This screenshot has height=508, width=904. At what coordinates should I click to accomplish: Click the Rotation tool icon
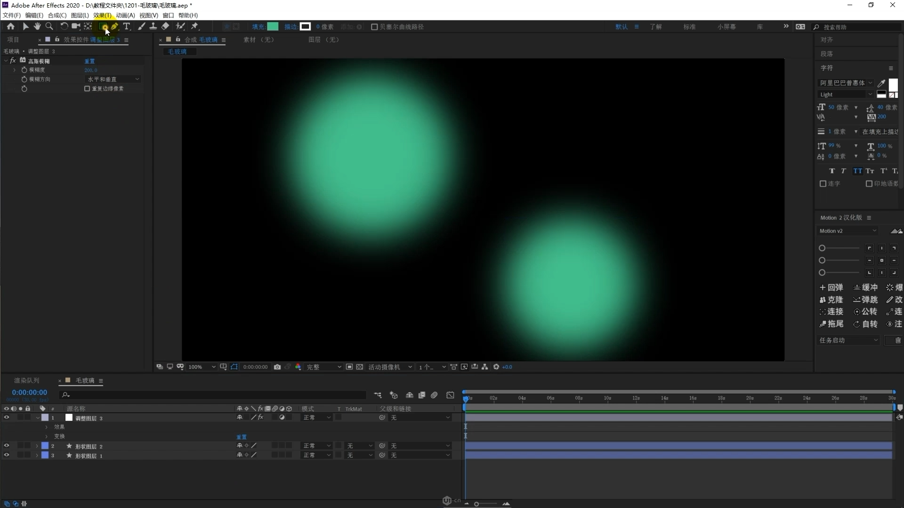(x=63, y=26)
